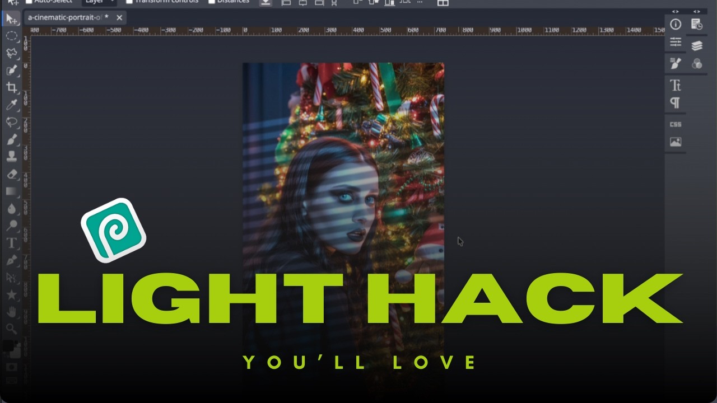
Task: Click the horizontal ruler at the 500 mark
Action: [x=385, y=30]
